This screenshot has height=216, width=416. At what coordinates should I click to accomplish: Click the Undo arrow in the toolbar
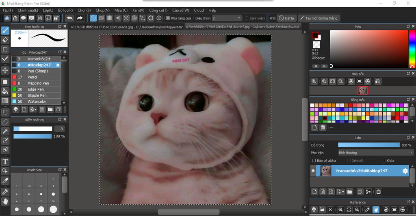tap(69, 18)
